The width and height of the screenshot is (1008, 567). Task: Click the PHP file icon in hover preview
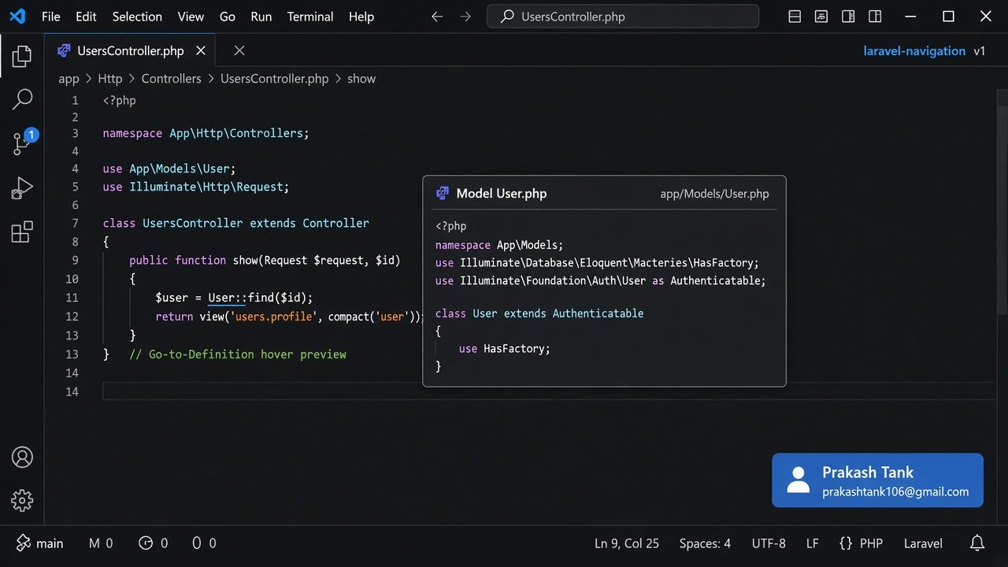click(x=443, y=194)
